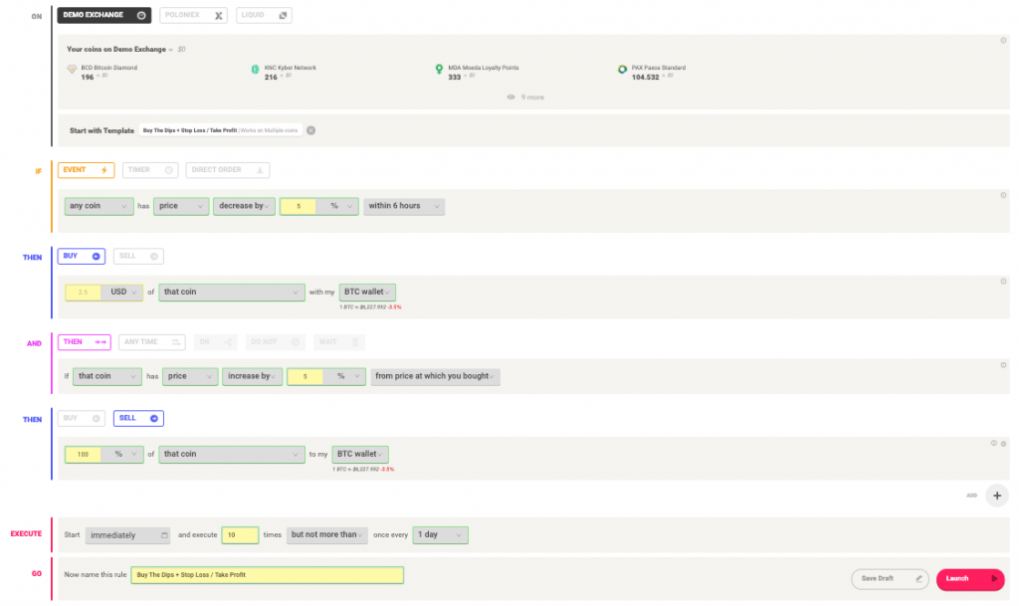Select the THEN sequence operator

[x=85, y=342]
